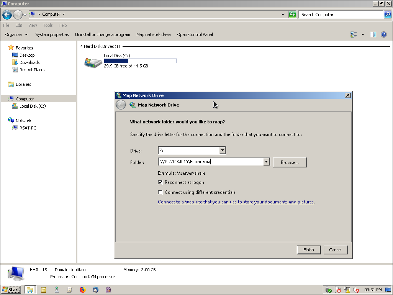Screen dimensions: 393x295
Task: Open the Organize dropdown menu
Action: pos(16,34)
